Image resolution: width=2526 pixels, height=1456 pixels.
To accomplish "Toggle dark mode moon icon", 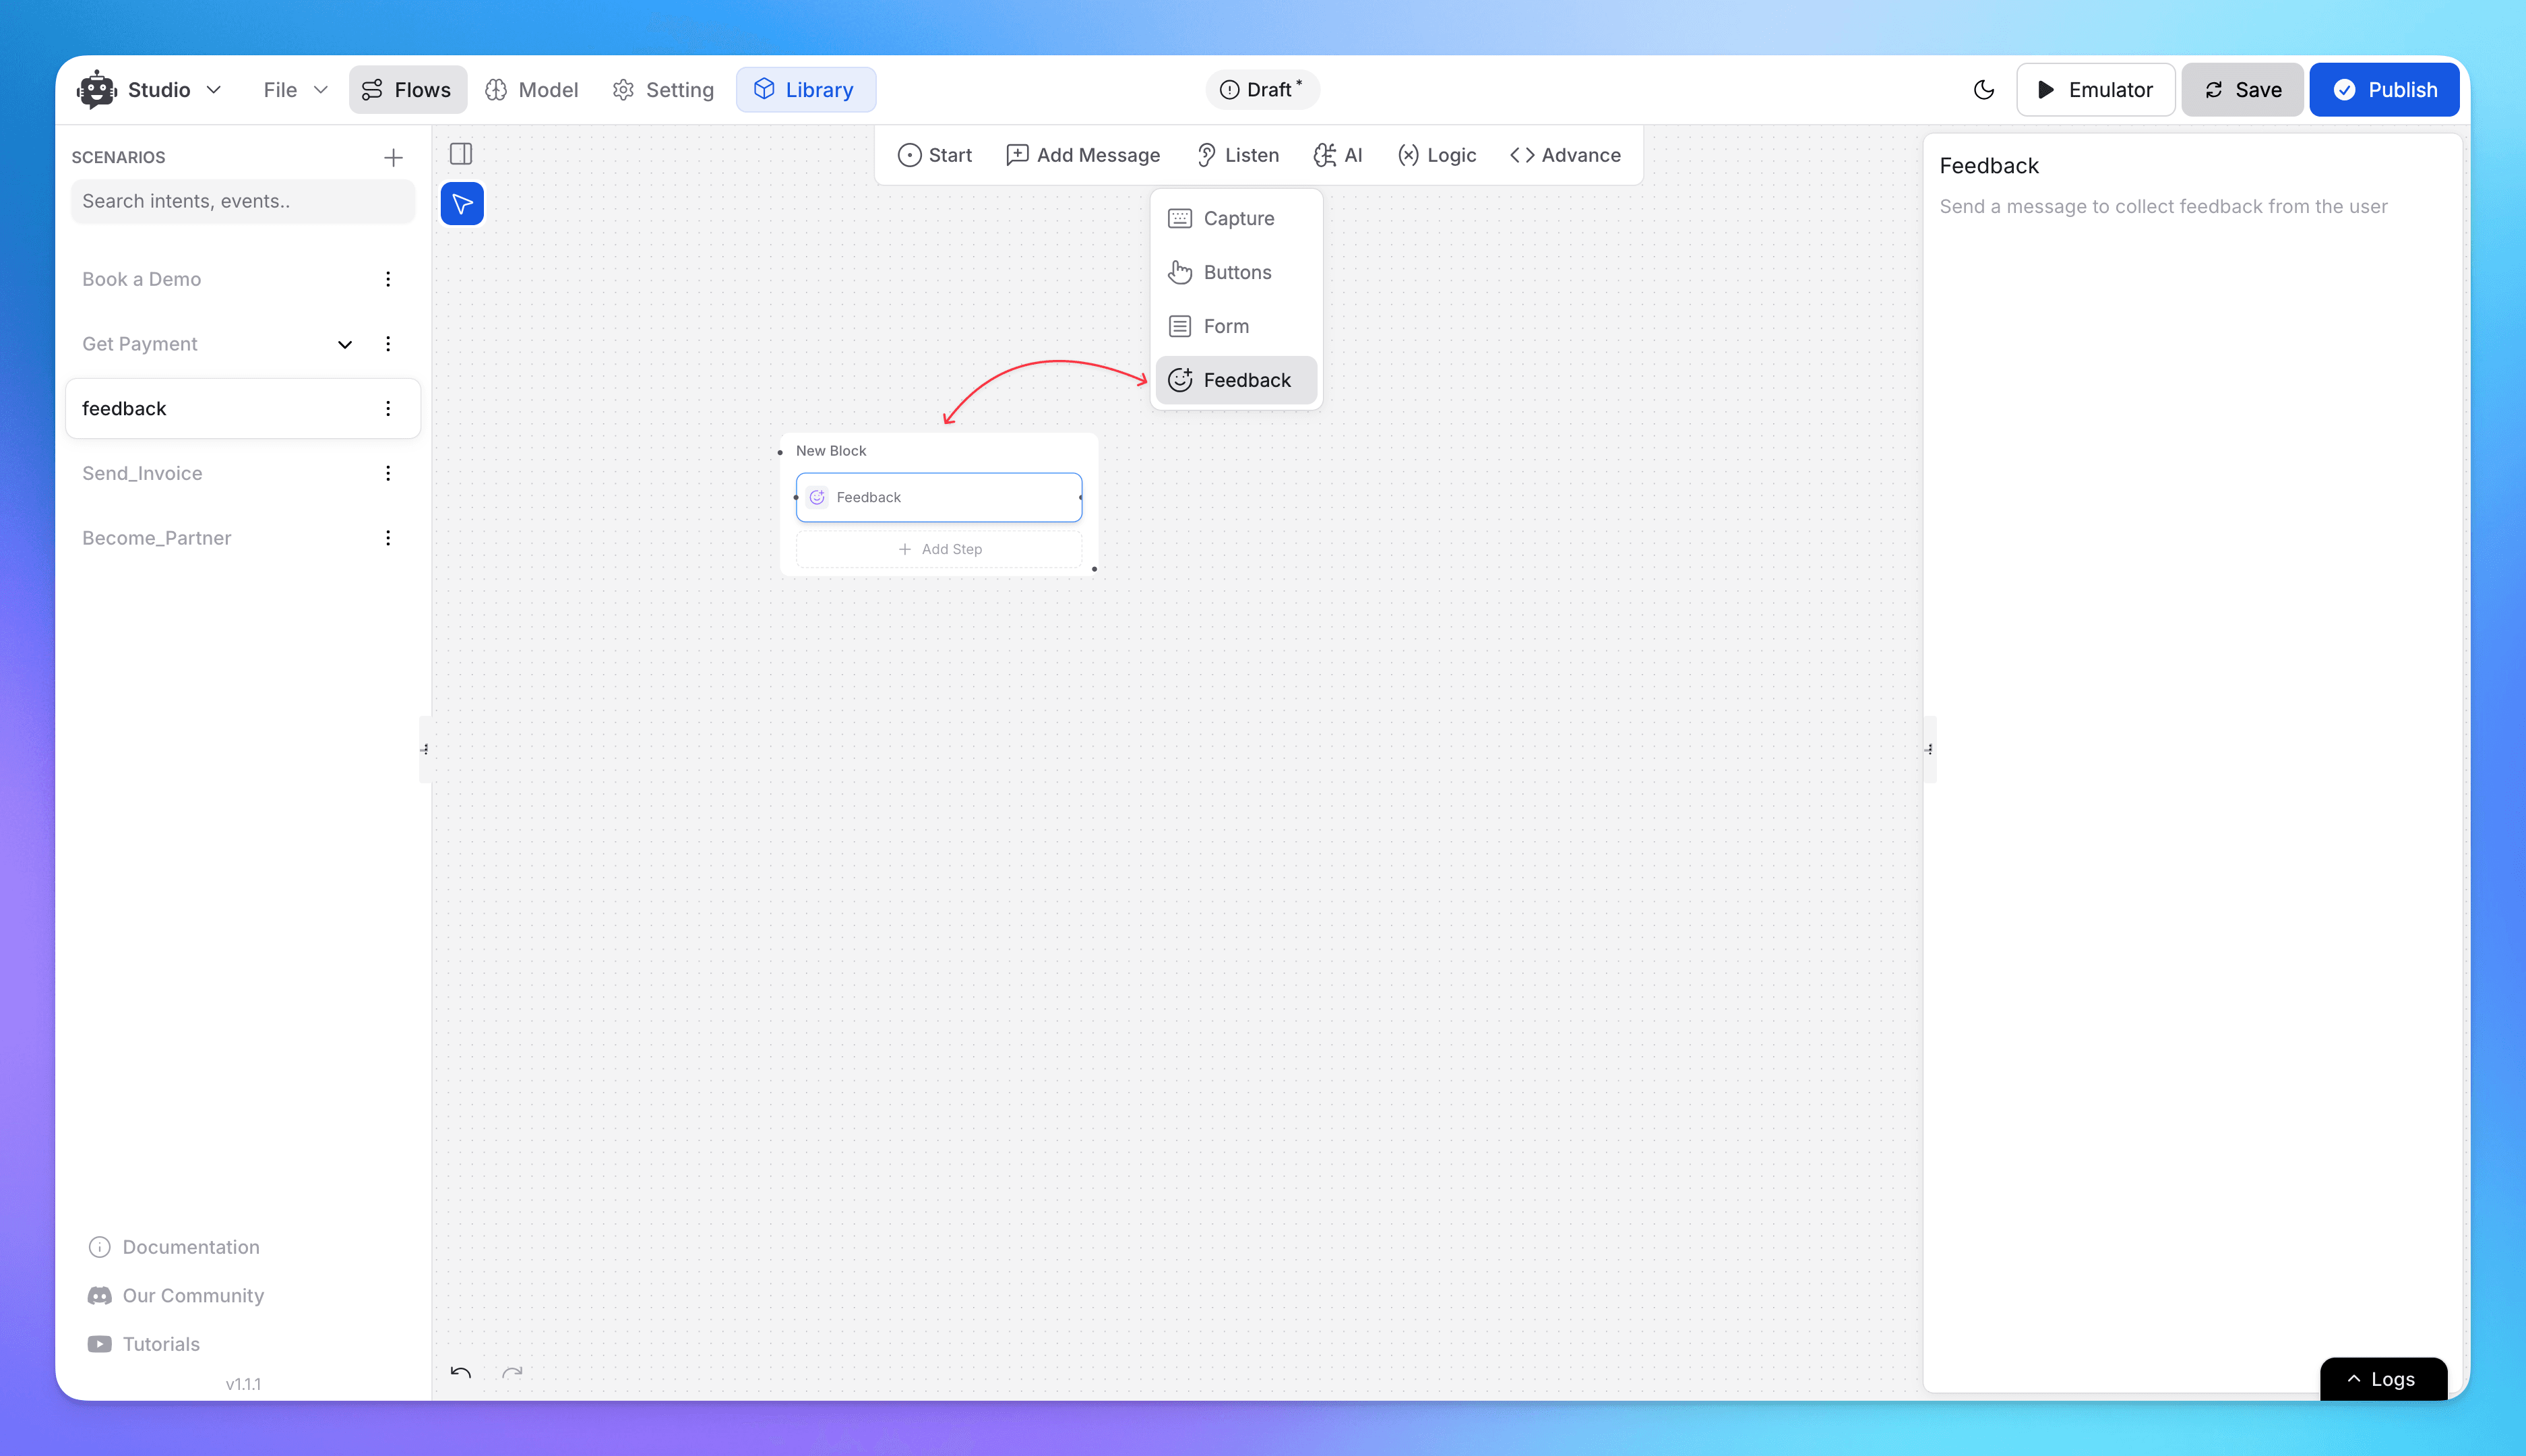I will click(1983, 90).
